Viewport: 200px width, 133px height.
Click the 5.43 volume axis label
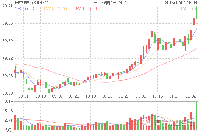(9, 111)
